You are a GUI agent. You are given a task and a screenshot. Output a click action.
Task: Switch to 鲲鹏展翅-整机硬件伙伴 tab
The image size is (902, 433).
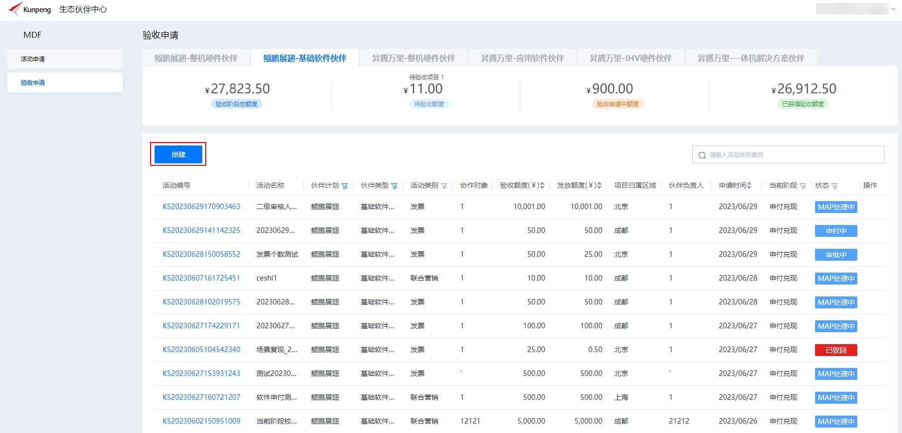[x=196, y=58]
